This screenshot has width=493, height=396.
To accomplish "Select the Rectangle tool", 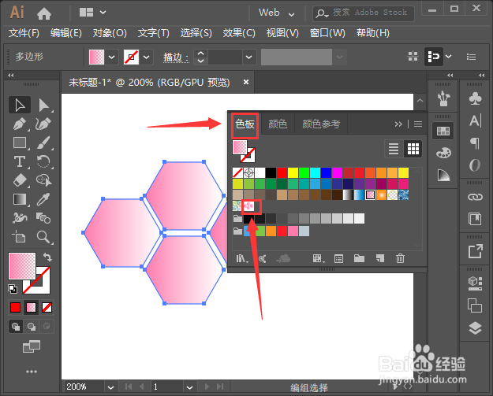I will point(20,142).
